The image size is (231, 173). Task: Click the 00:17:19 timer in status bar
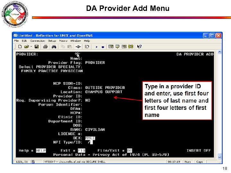coord(174,162)
